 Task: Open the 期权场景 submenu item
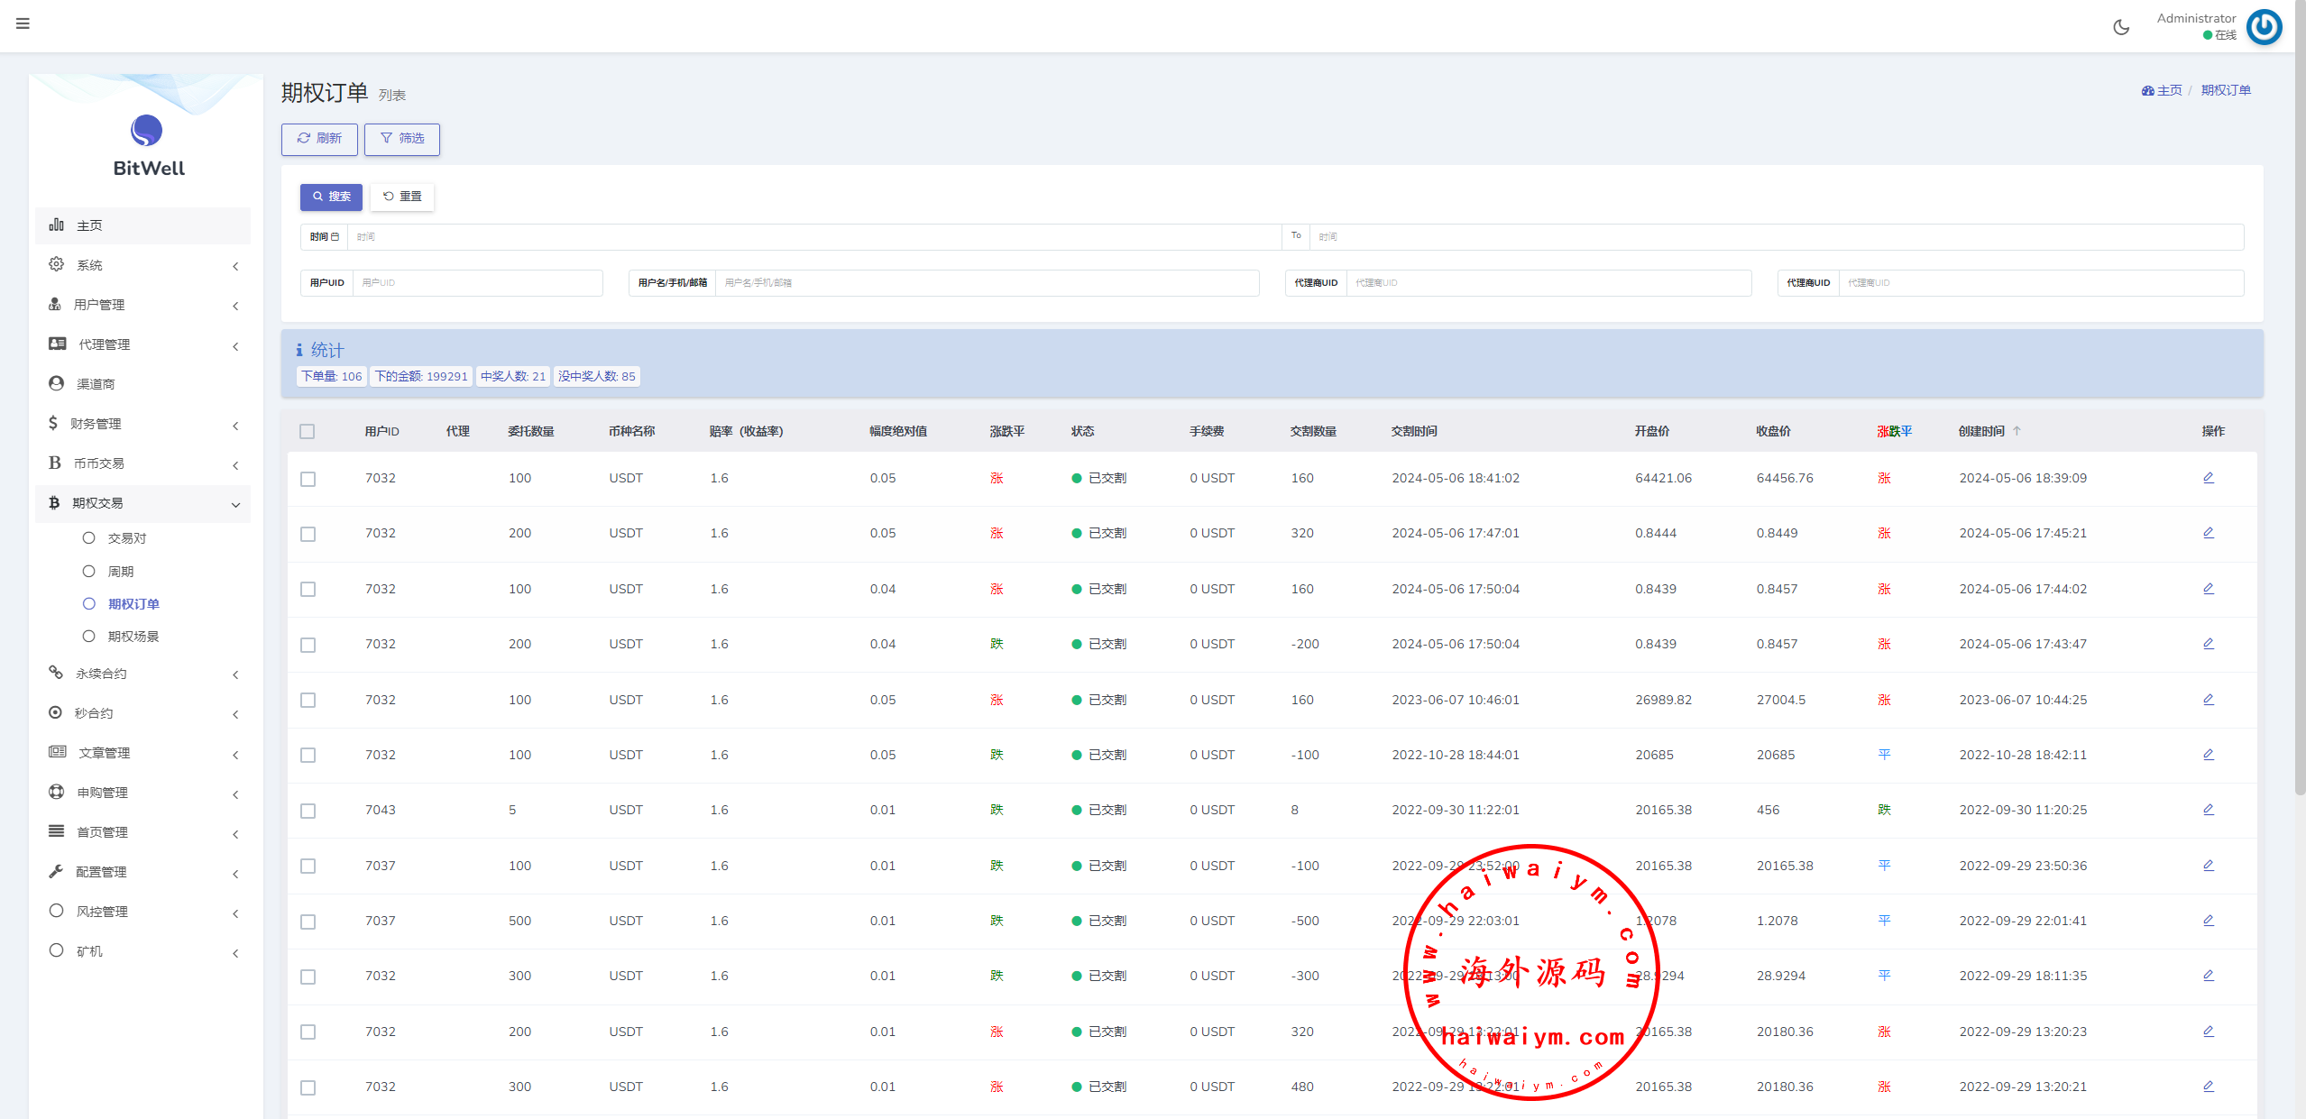133,637
